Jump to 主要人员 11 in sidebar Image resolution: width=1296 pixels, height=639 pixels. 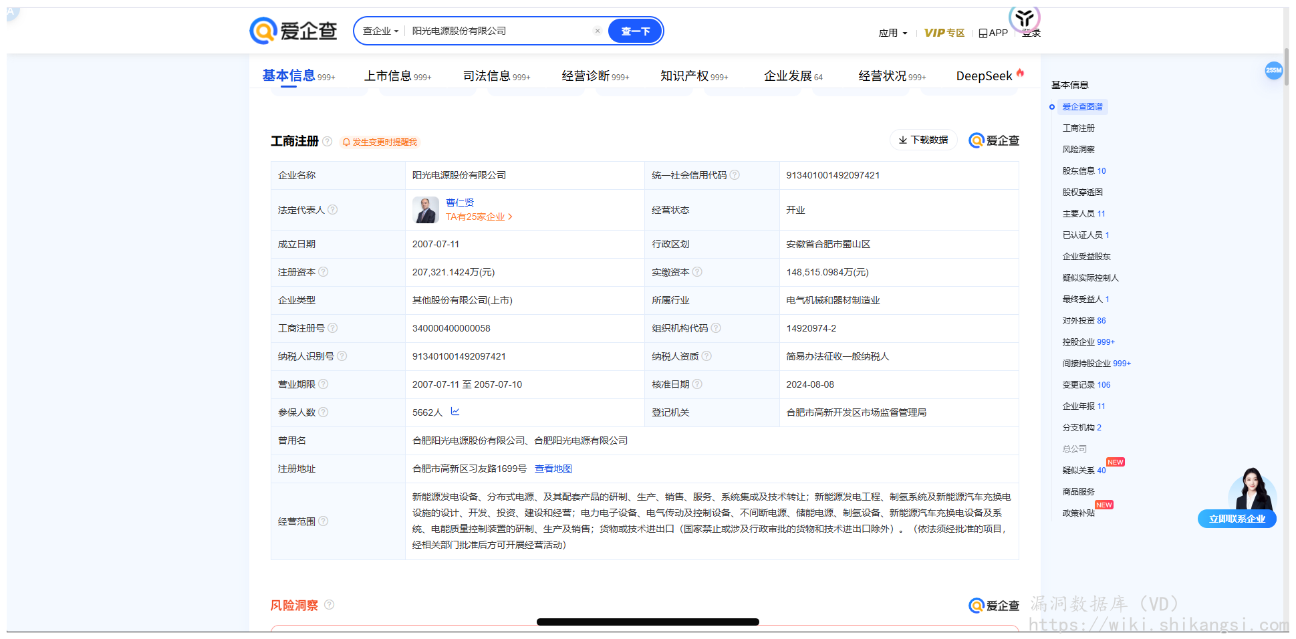point(1084,213)
